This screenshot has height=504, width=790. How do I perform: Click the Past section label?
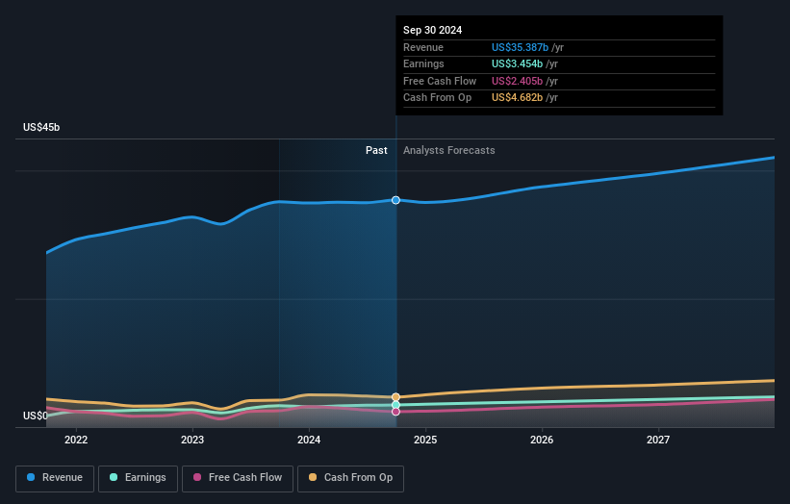pyautogui.click(x=376, y=150)
